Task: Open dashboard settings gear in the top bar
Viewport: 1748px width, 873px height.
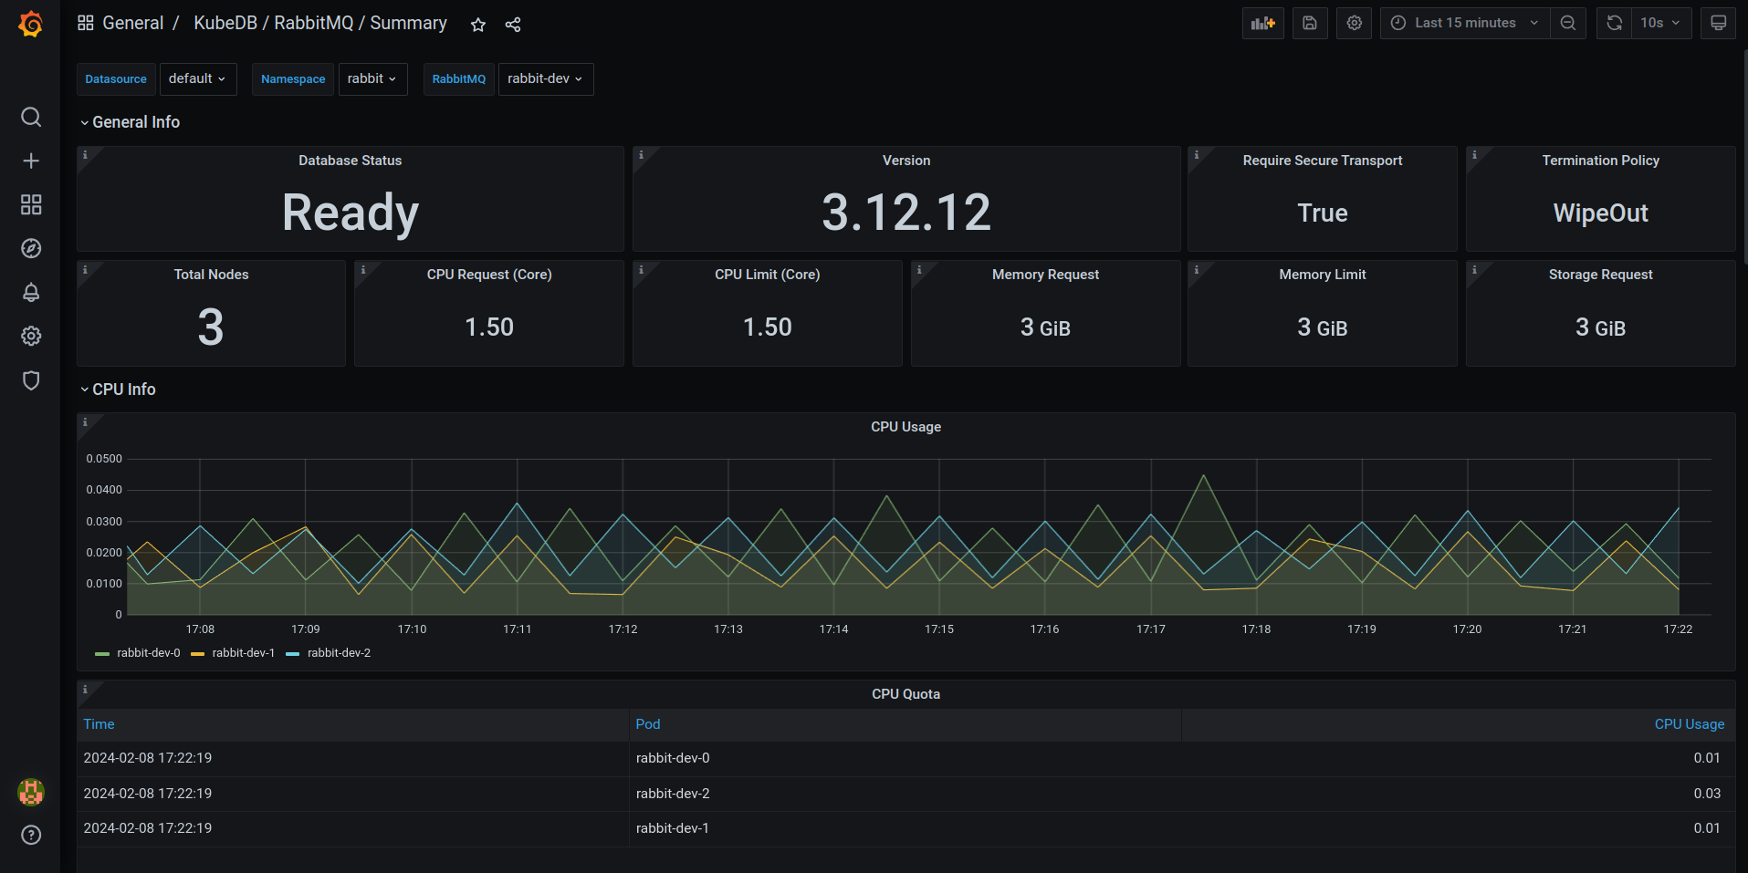Action: (1355, 23)
